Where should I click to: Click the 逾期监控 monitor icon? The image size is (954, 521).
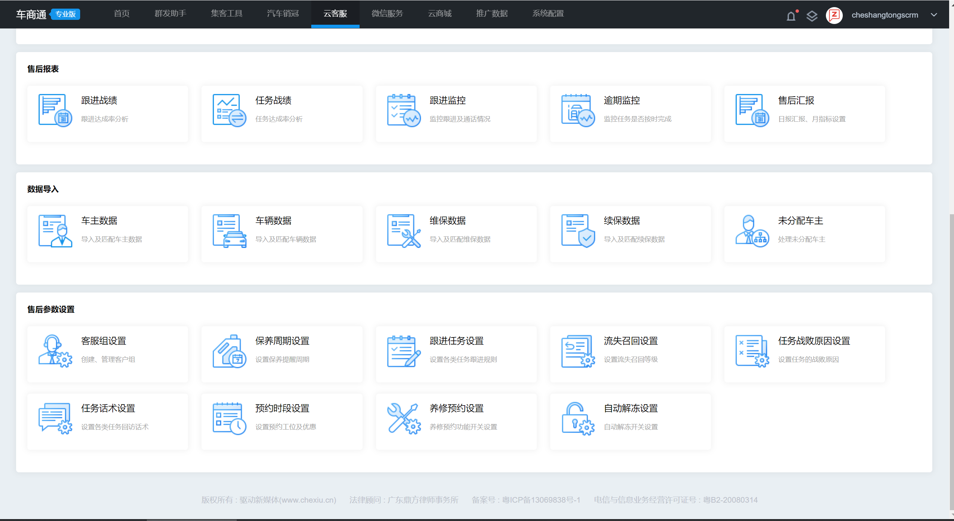click(x=578, y=110)
